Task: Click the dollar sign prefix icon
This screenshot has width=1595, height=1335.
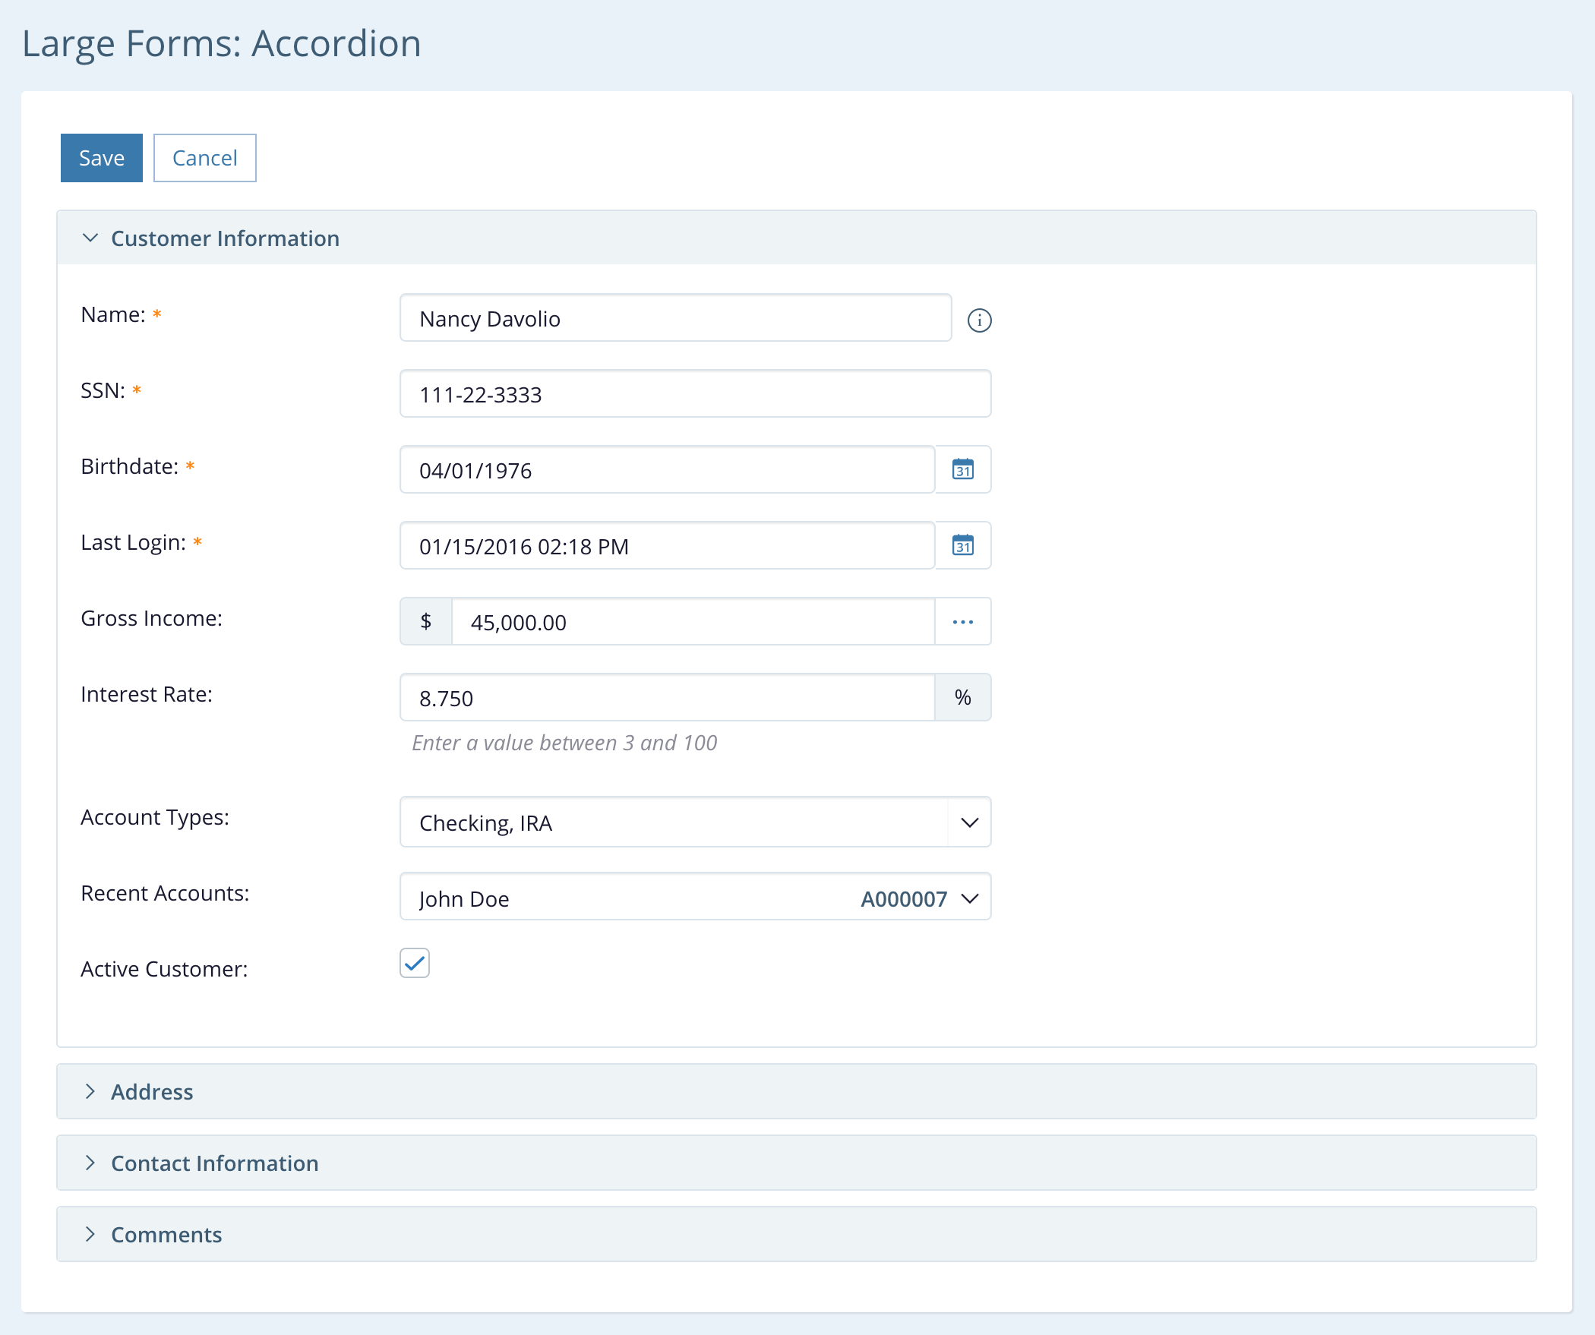Action: [x=426, y=621]
